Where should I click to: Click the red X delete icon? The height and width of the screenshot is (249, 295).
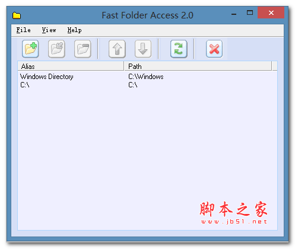214,49
